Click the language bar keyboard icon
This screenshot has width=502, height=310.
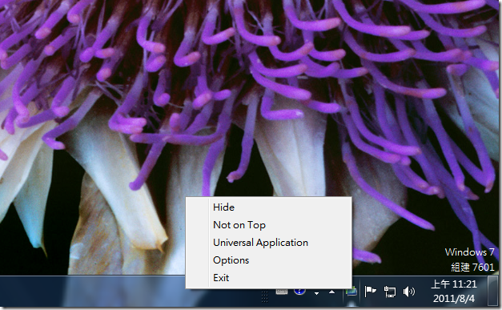pos(282,292)
